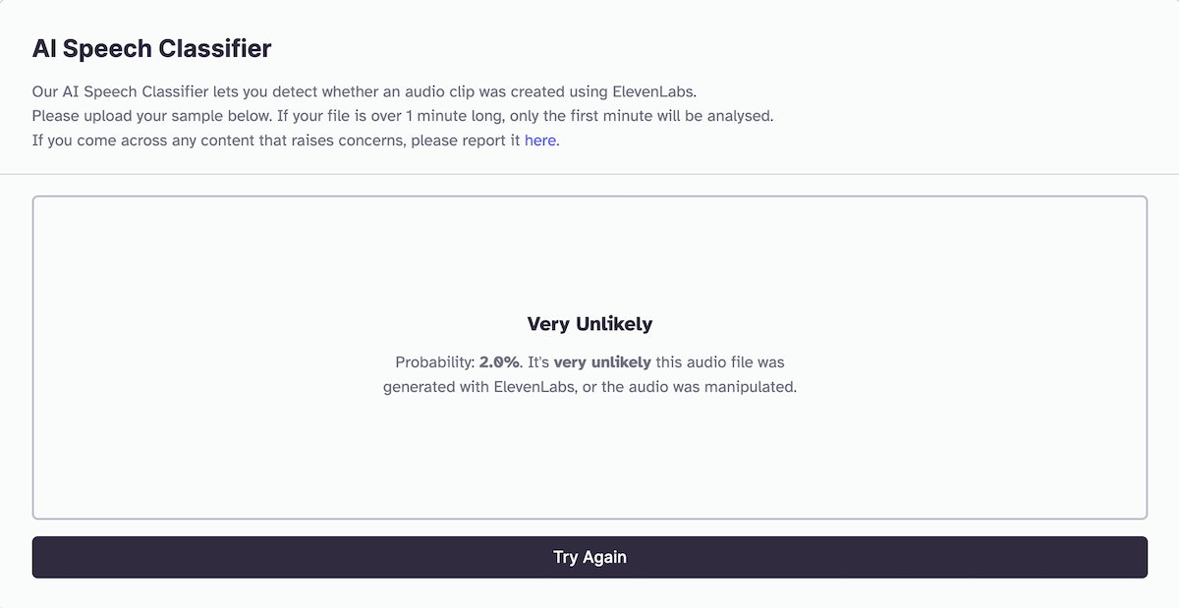Select the probability explanation sentence

pyautogui.click(x=589, y=374)
